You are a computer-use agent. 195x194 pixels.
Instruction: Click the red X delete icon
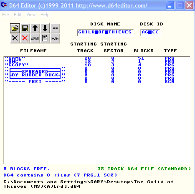point(25,38)
